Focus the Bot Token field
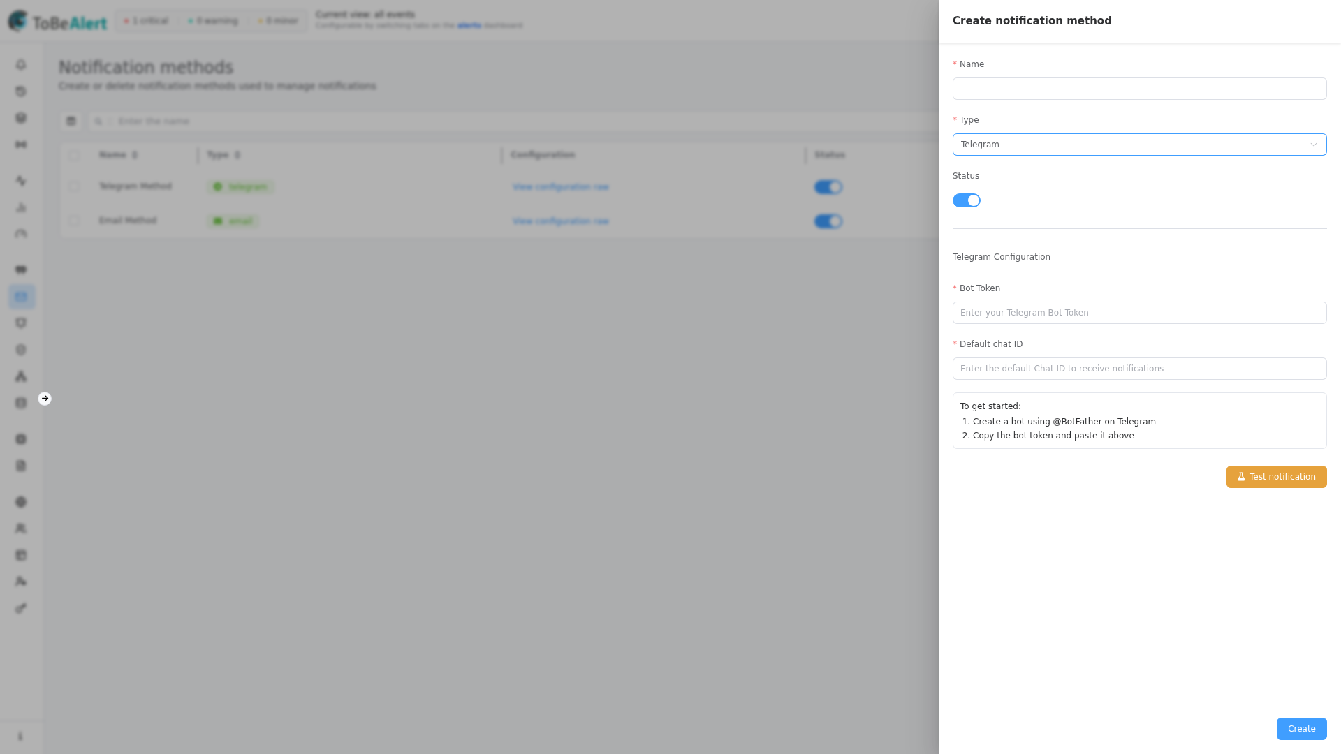This screenshot has height=754, width=1341. coord(1139,313)
